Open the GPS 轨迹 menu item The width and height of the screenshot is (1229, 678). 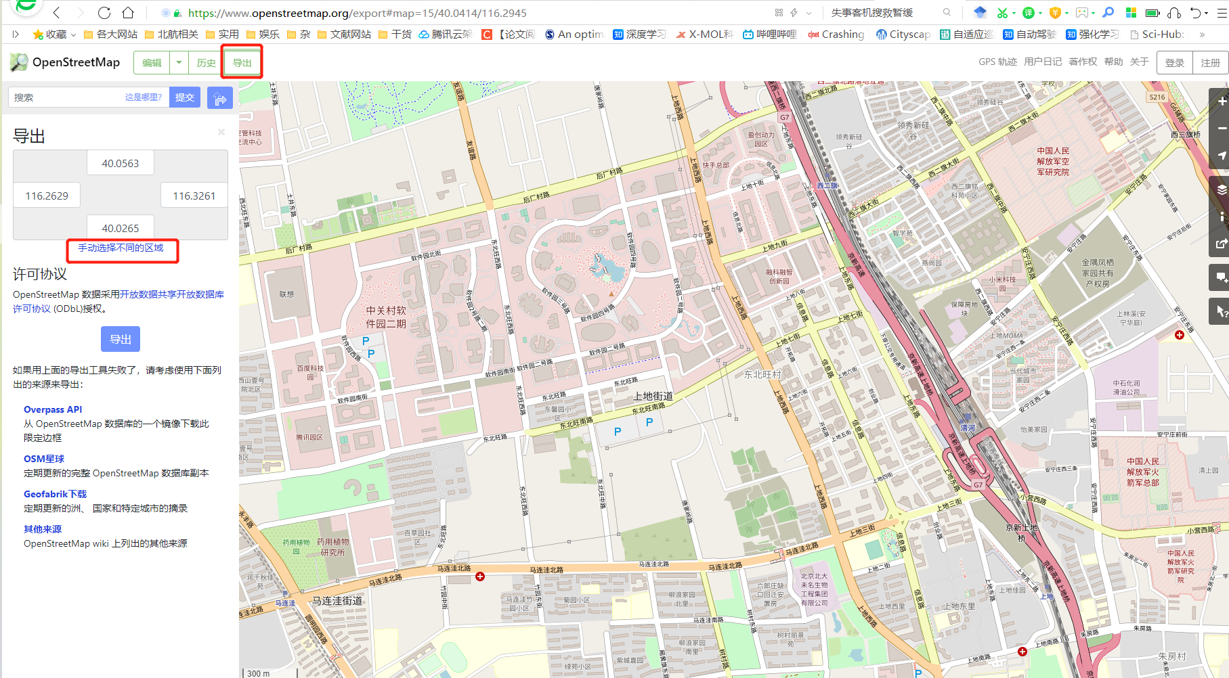(996, 62)
